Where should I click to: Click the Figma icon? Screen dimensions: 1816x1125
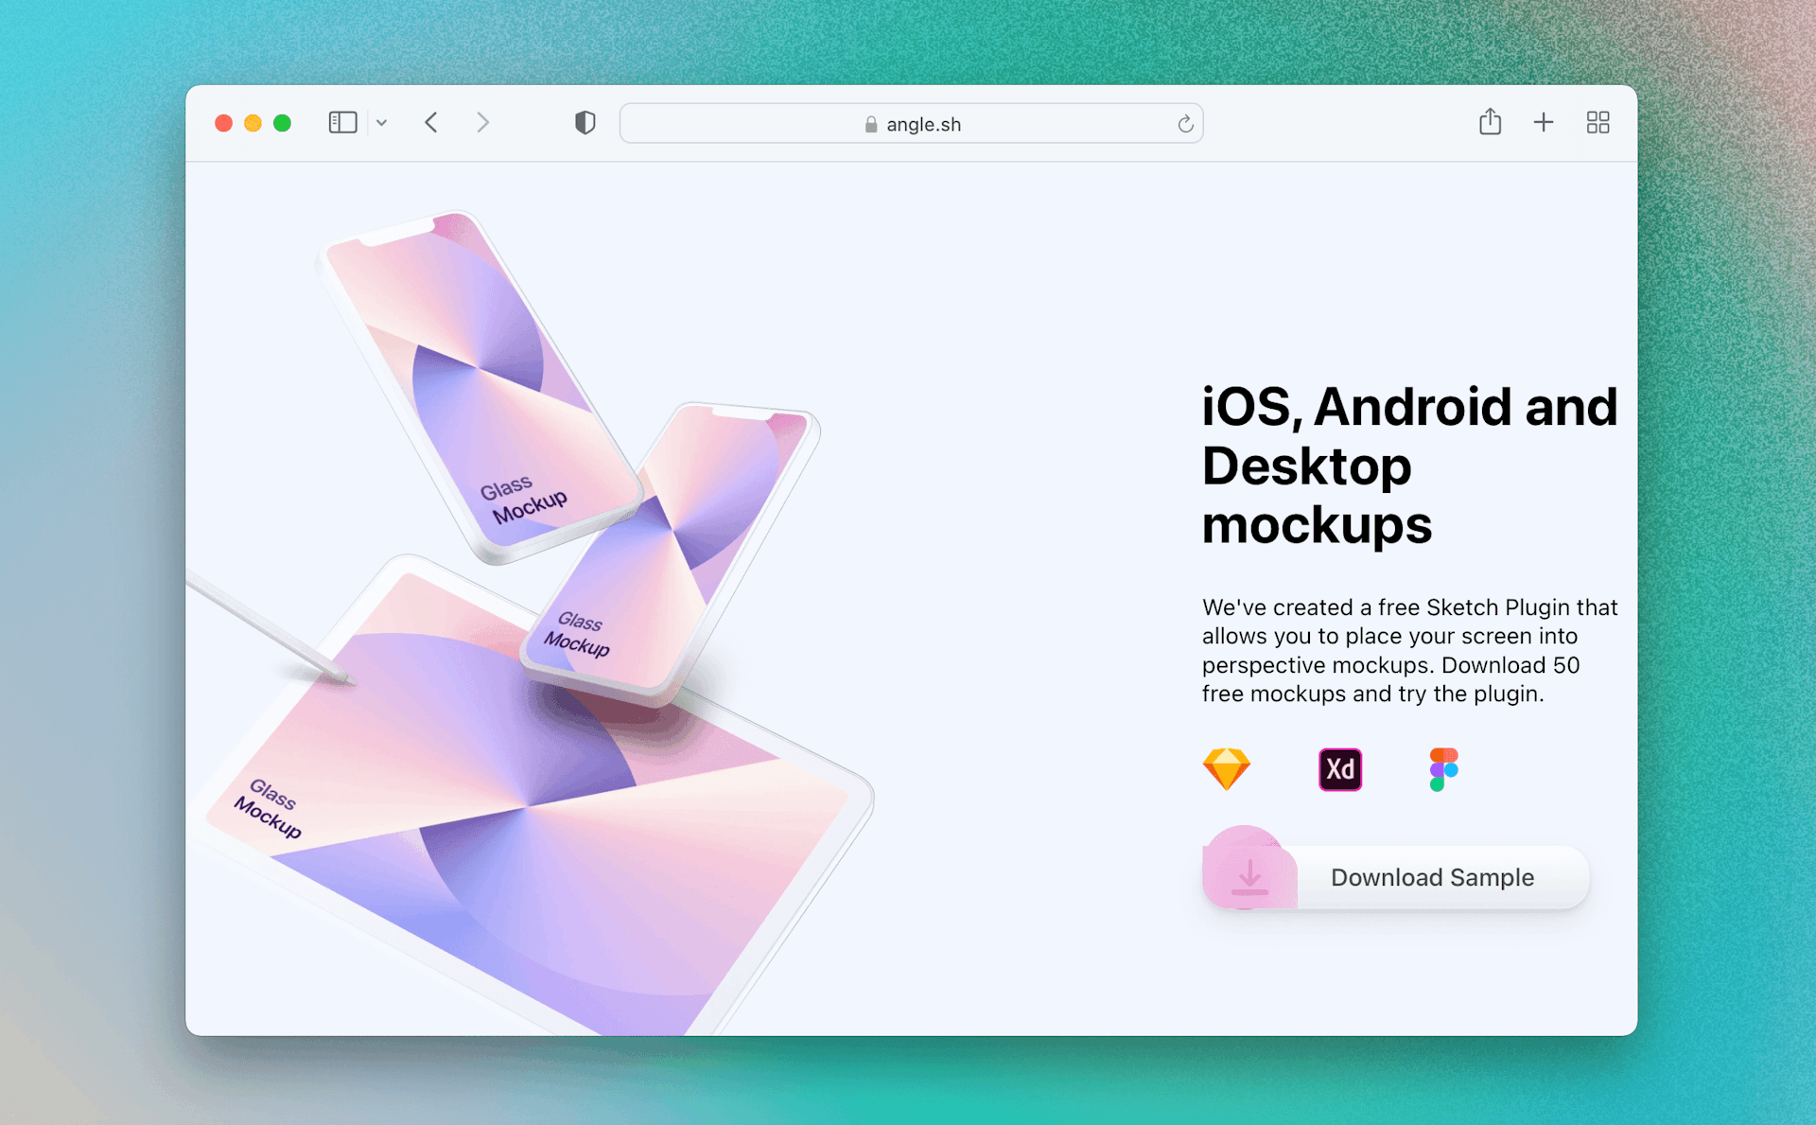pyautogui.click(x=1443, y=769)
